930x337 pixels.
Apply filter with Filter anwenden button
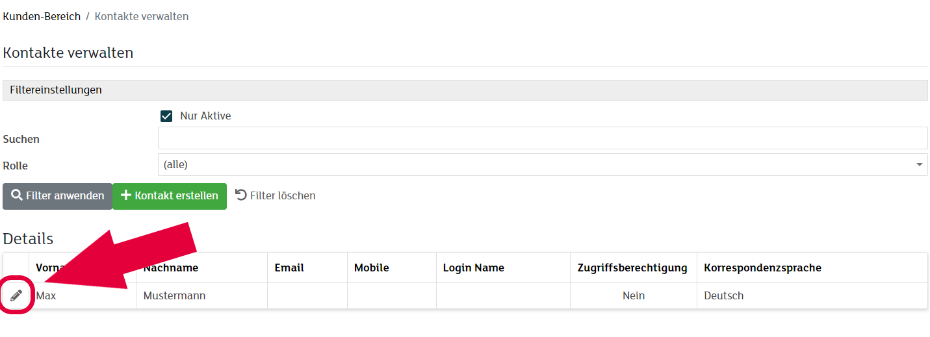click(x=57, y=196)
